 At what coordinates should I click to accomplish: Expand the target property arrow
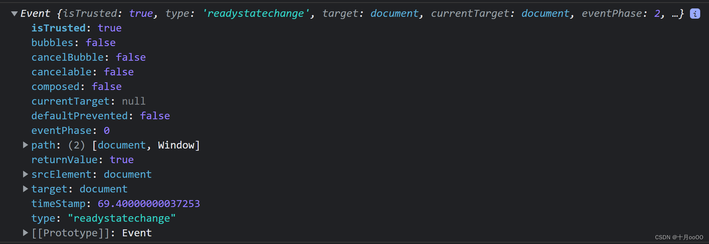tap(25, 189)
